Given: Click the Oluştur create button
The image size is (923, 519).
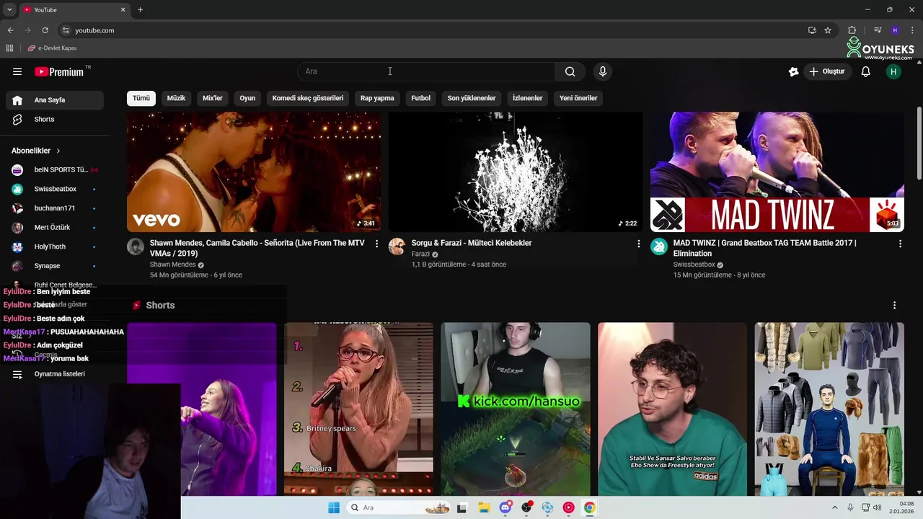Looking at the screenshot, I should pos(827,71).
